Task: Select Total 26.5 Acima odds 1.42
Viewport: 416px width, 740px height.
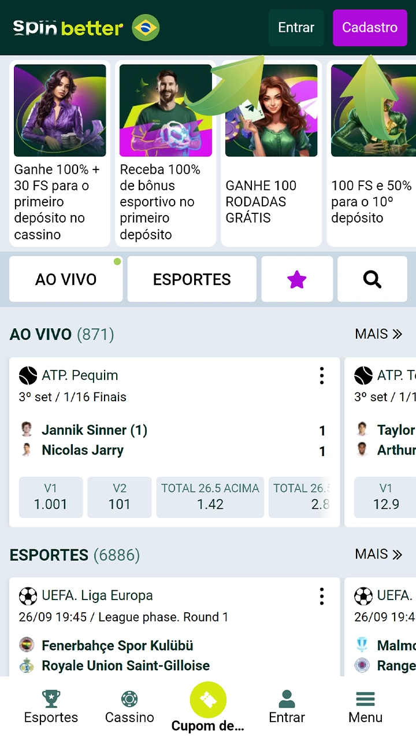Action: (x=210, y=497)
